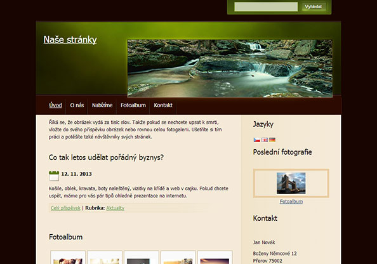Open the Celý příspěvek link
Screen dimensions: 377x264
pyautogui.click(x=65, y=208)
